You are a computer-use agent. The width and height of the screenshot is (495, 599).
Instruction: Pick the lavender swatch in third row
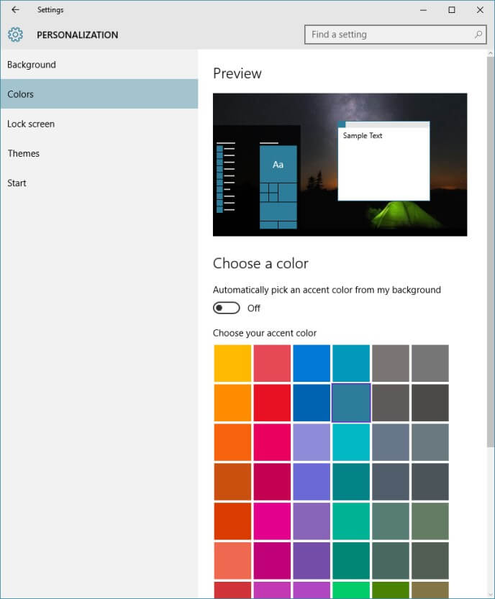(x=312, y=442)
